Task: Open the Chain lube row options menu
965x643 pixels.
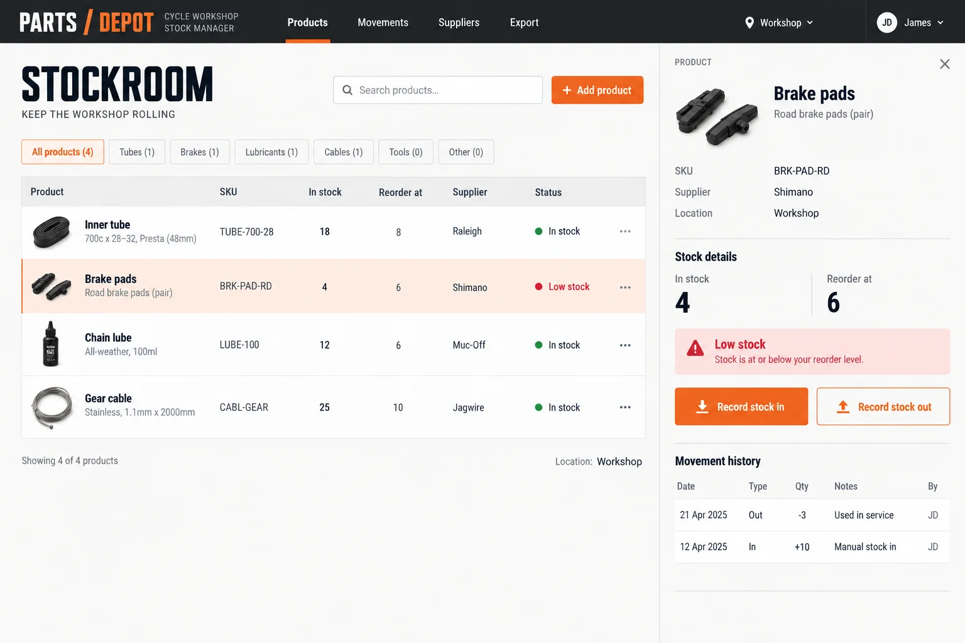Action: (625, 345)
